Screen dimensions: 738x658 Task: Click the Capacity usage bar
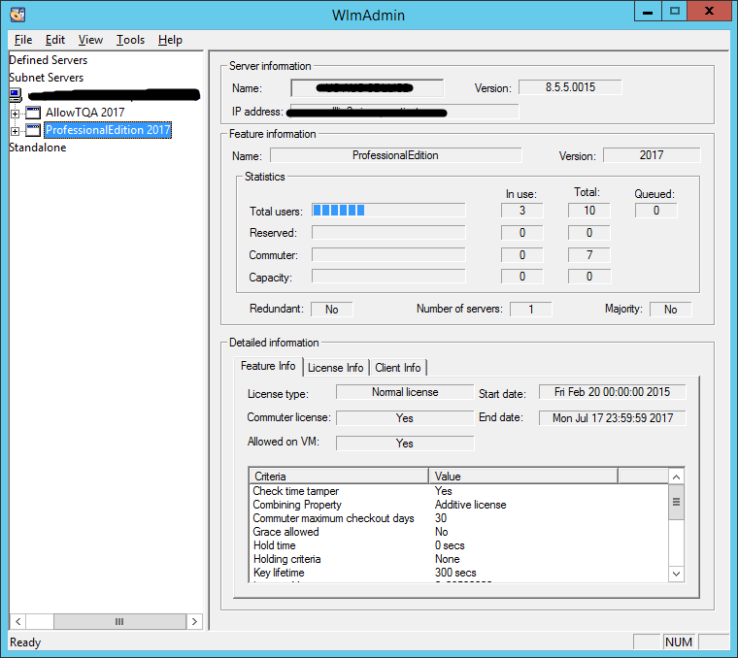tap(388, 276)
